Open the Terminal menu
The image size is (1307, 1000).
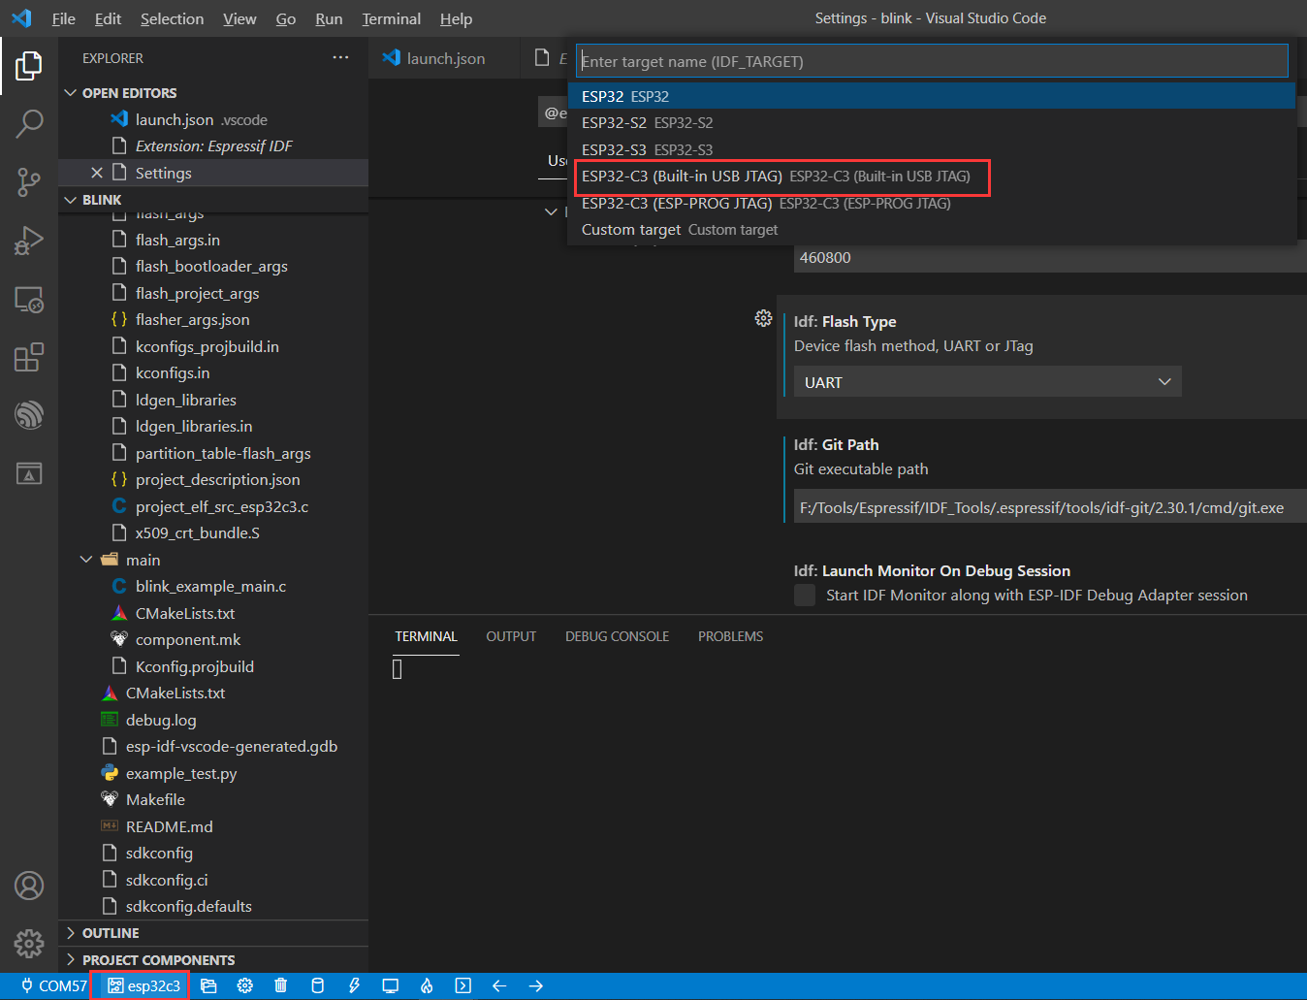click(391, 18)
